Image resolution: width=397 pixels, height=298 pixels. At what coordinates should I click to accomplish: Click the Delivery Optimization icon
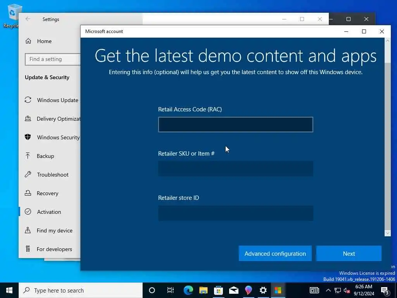pyautogui.click(x=28, y=118)
